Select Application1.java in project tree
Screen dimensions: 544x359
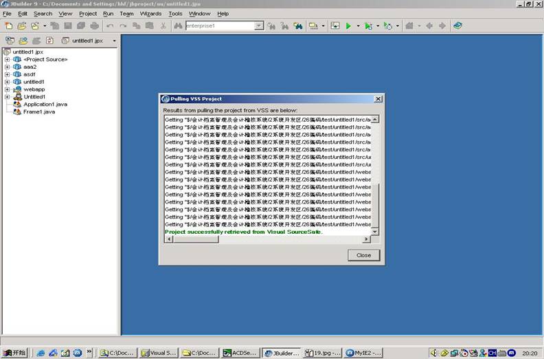tap(45, 105)
